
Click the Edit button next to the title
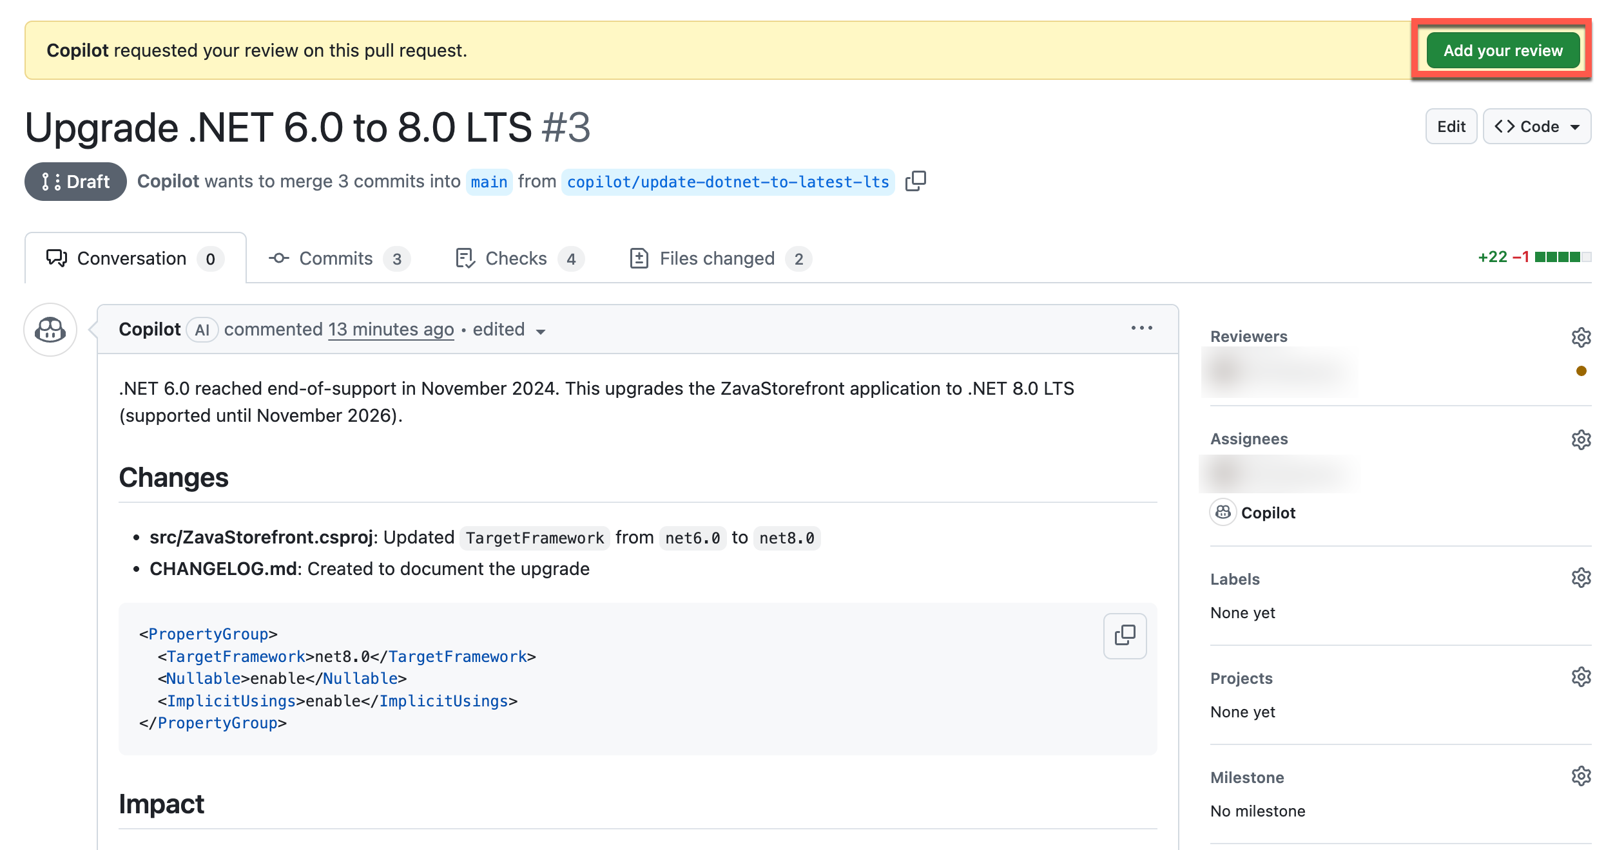[x=1451, y=126]
